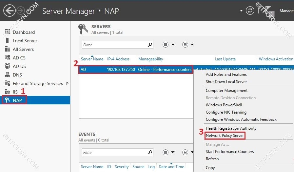Select Add Roles and Features menu entry

(226, 75)
